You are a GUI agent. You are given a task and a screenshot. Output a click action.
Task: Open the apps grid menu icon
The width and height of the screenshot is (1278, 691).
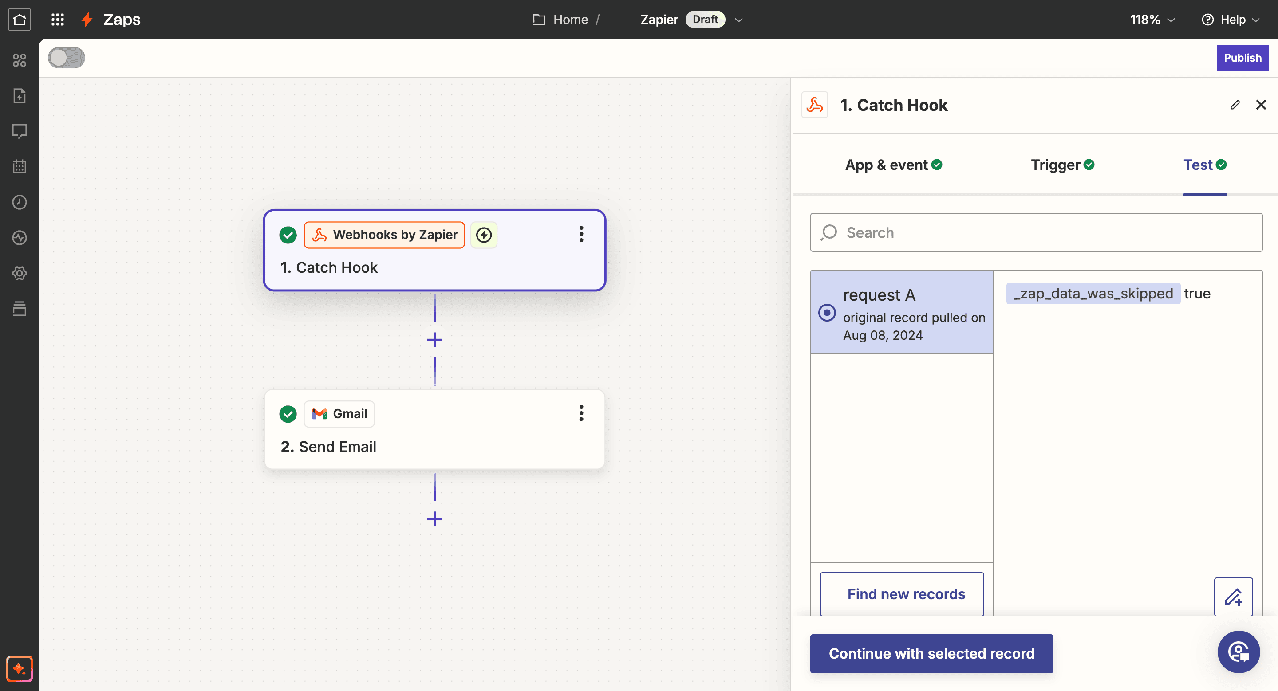pos(58,20)
